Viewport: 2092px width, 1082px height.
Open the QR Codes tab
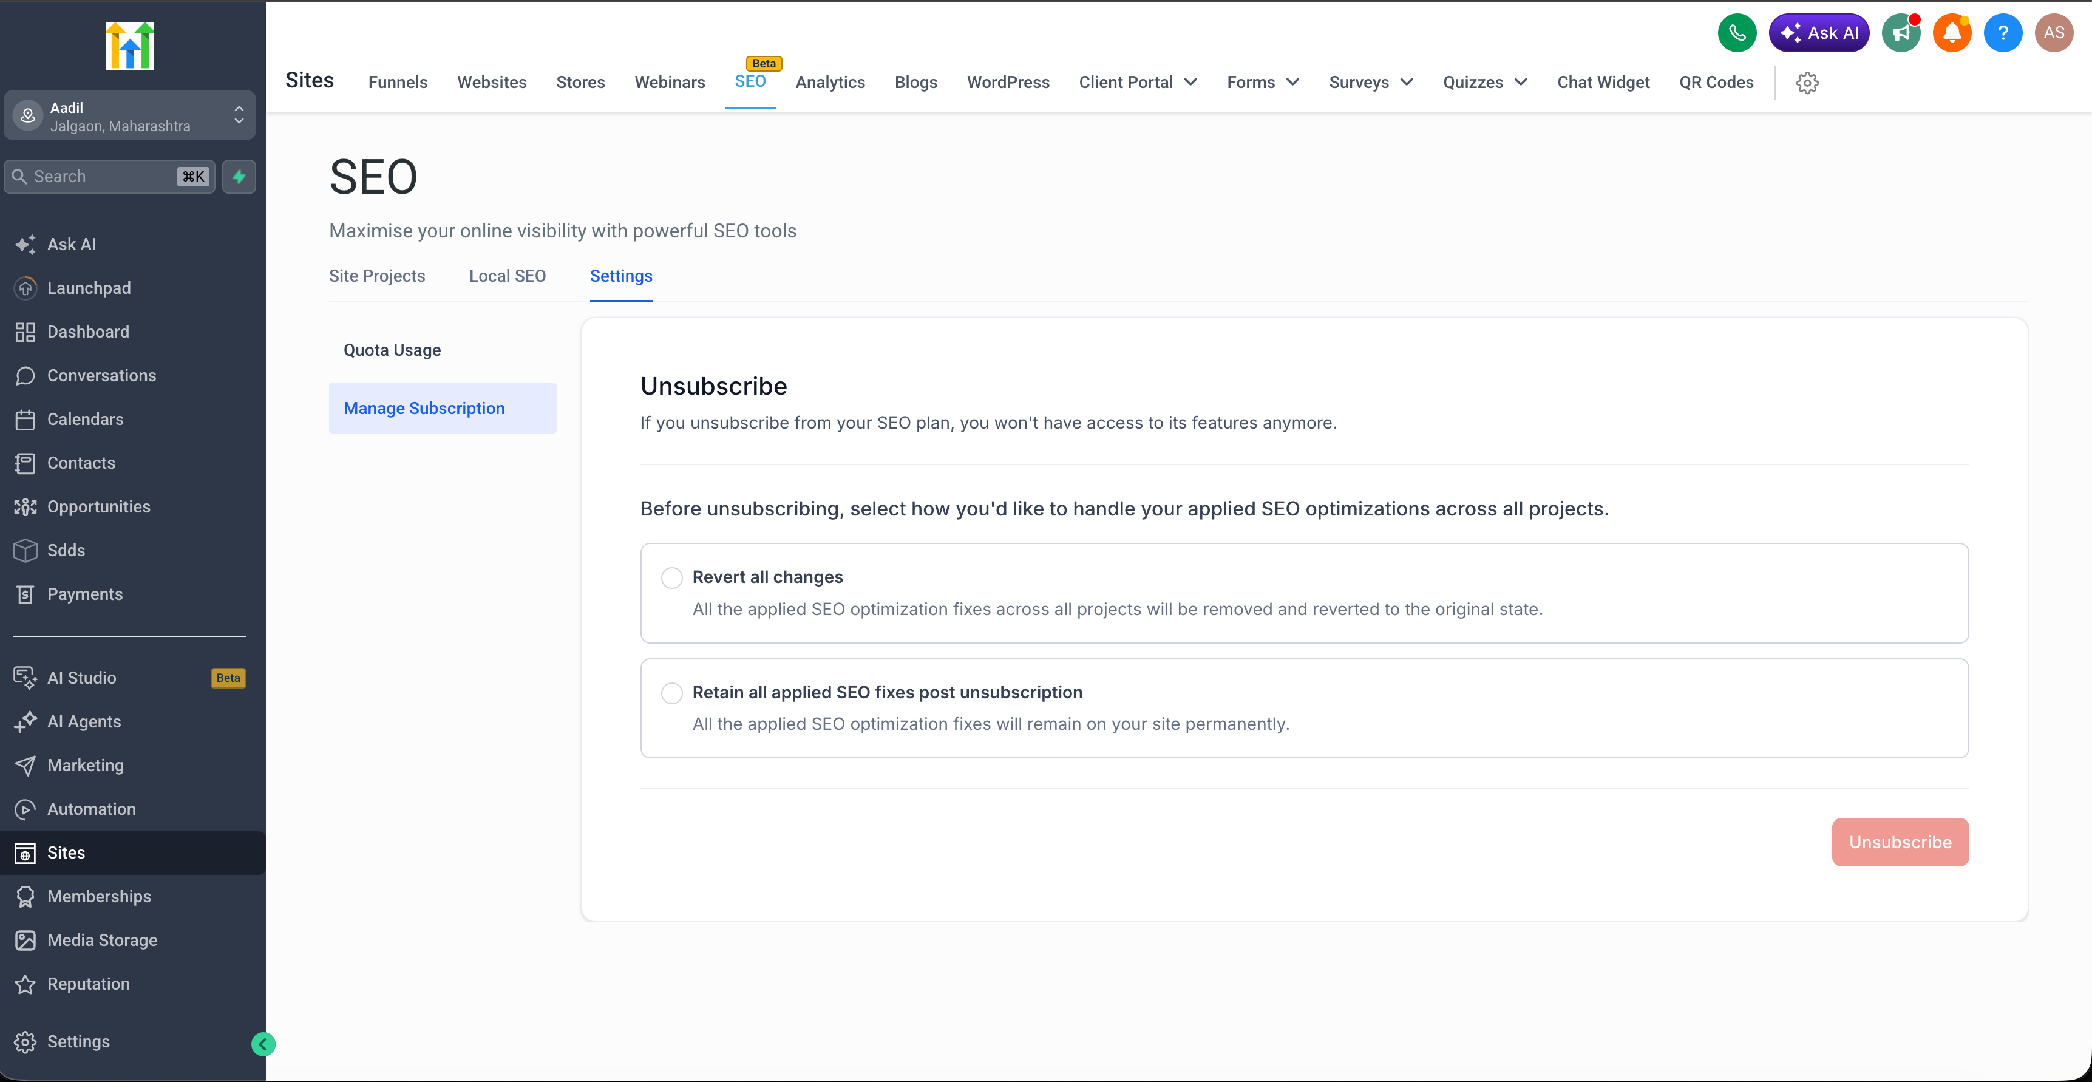(x=1716, y=83)
